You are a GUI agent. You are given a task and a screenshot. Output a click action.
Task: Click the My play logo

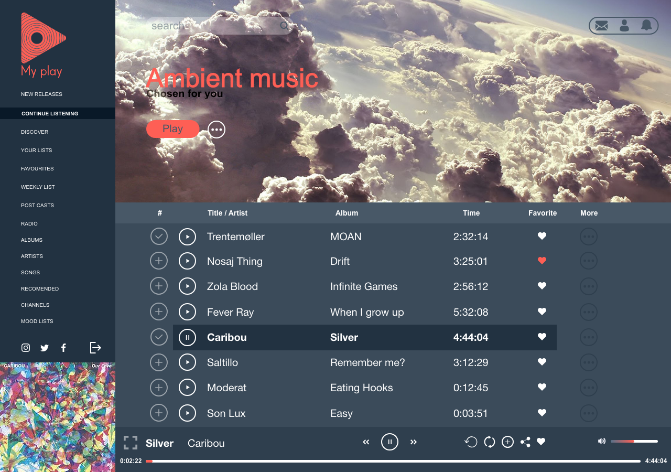[x=44, y=45]
